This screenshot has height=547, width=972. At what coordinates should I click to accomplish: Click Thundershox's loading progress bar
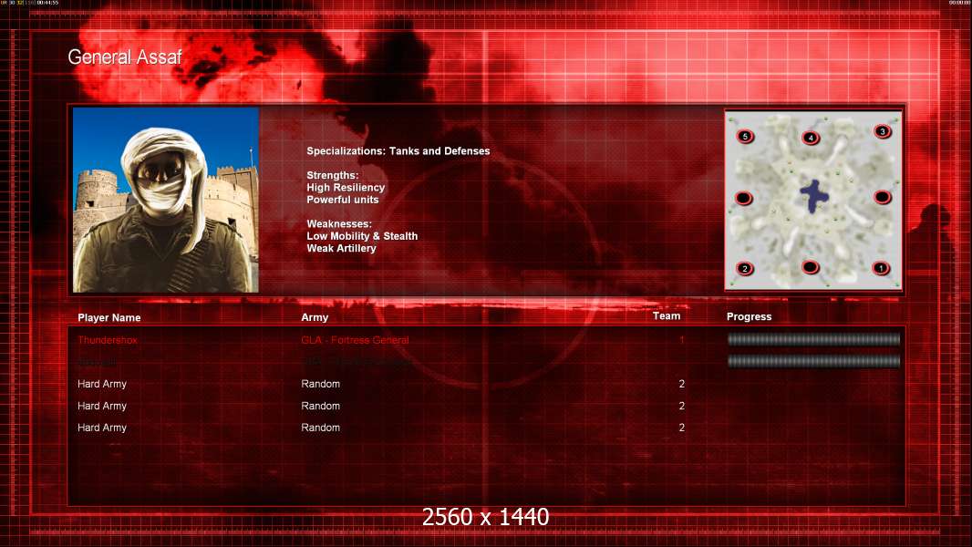tap(813, 339)
